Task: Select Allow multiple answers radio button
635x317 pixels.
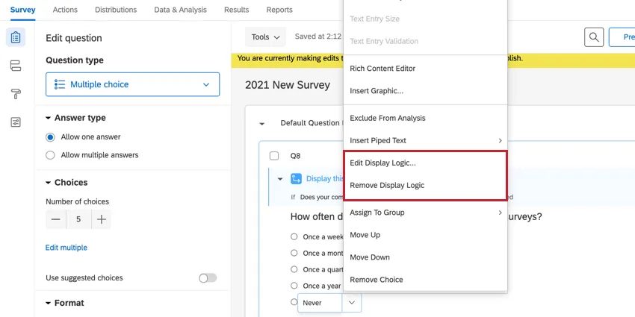Action: click(x=51, y=155)
